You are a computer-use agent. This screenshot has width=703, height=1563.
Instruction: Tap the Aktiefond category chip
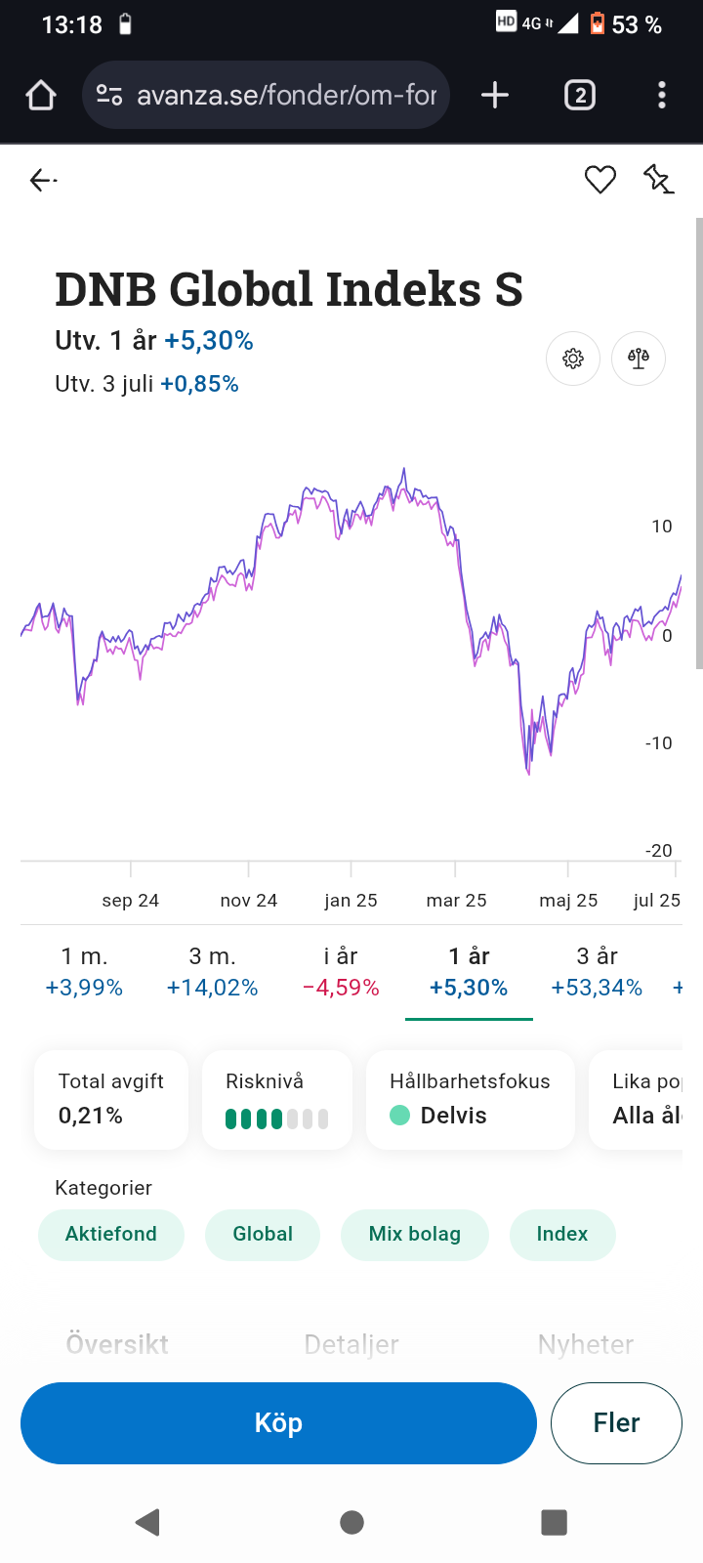tap(111, 1234)
